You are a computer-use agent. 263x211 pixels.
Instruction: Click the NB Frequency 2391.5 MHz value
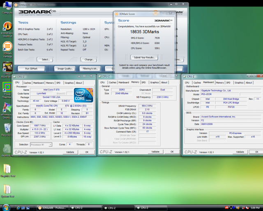click(163, 97)
